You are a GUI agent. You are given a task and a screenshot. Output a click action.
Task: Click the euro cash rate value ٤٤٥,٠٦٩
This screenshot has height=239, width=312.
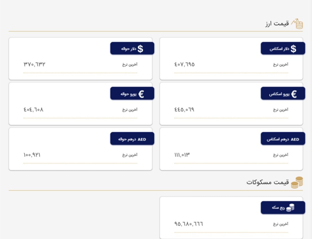pos(184,110)
